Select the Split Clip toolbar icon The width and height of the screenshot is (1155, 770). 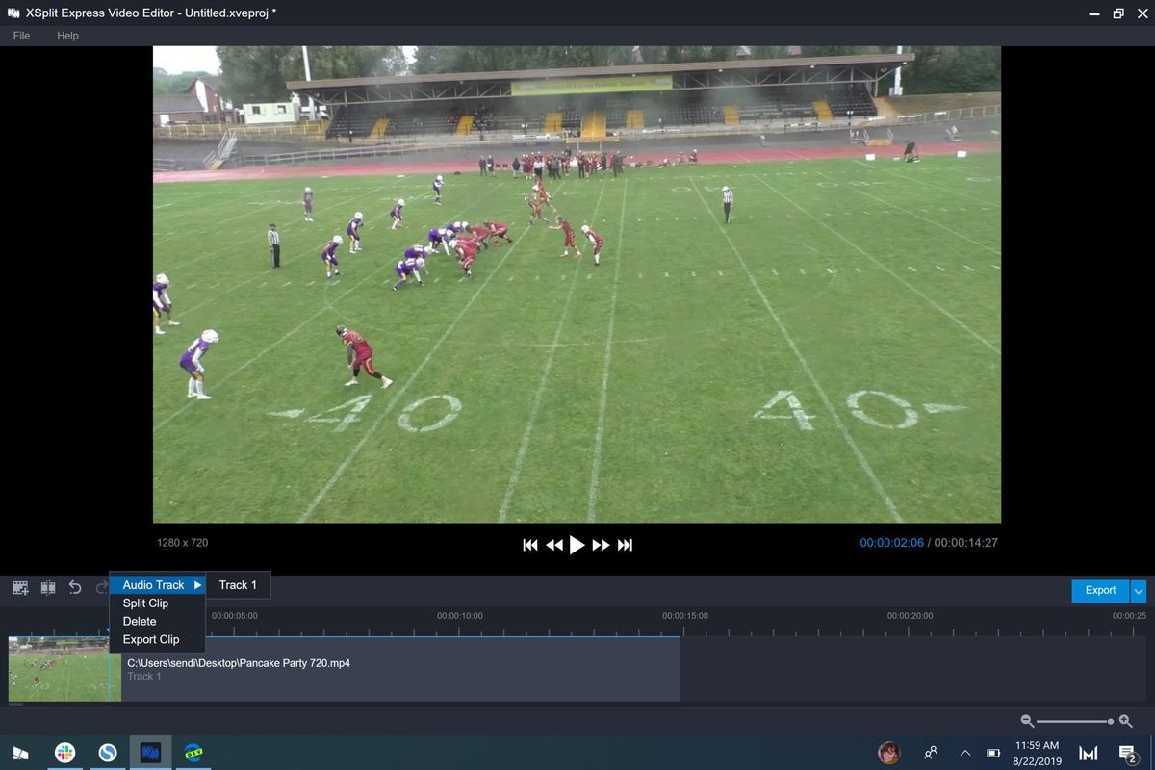(47, 587)
